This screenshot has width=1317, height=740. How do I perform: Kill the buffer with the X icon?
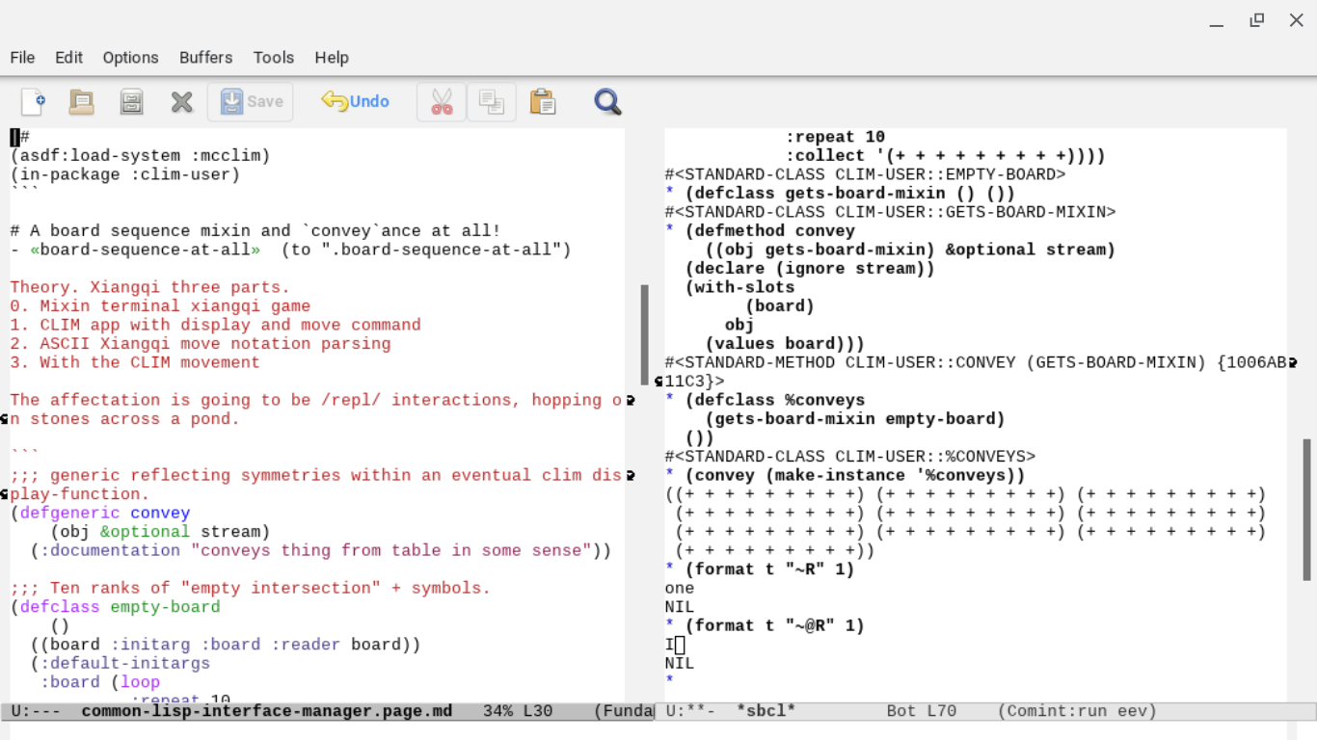[181, 101]
